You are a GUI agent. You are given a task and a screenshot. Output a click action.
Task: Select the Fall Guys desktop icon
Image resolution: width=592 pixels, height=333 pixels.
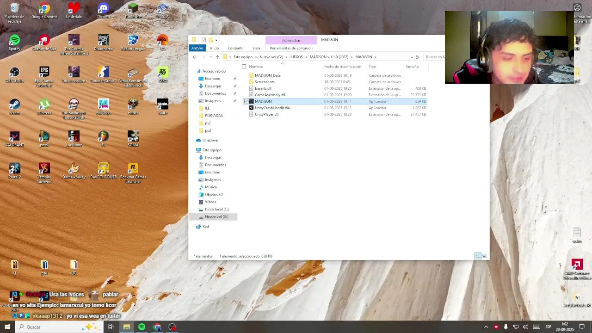tap(104, 107)
